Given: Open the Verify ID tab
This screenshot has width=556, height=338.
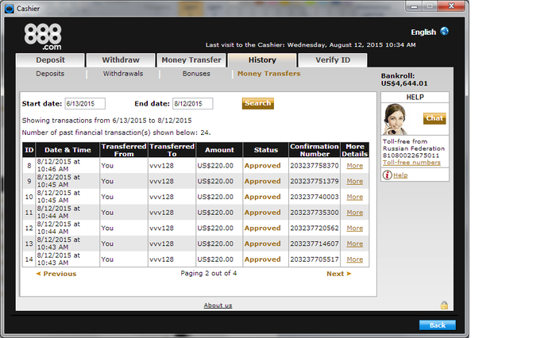Looking at the screenshot, I should point(333,60).
